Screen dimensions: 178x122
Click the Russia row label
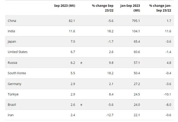(13, 63)
